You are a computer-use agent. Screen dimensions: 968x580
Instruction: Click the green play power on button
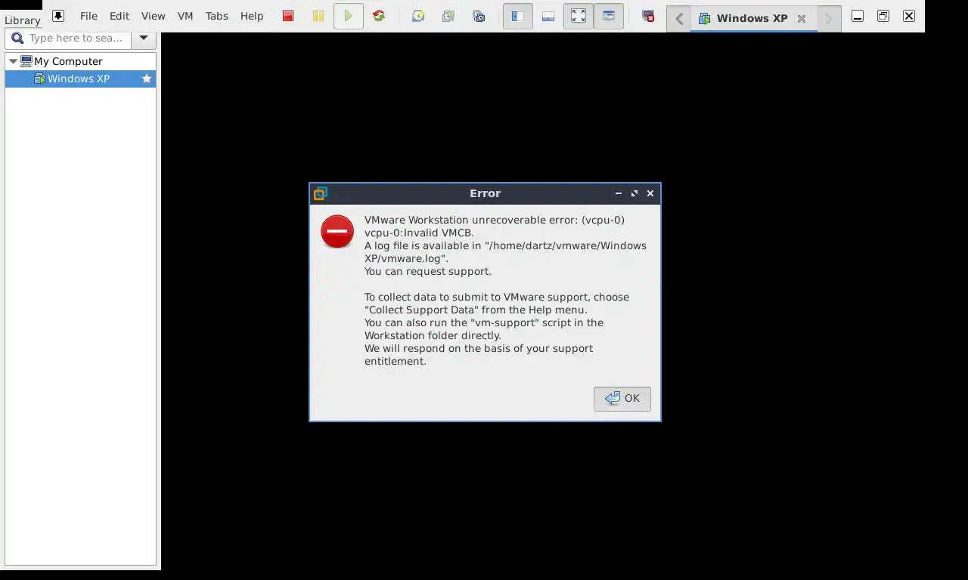[x=349, y=16]
